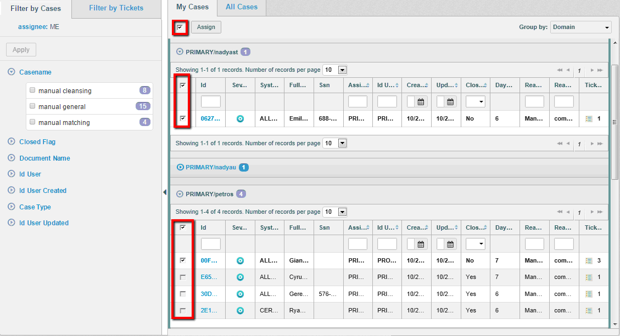The width and height of the screenshot is (620, 336).
Task: Tick the manual matching checkbox
Action: [x=33, y=122]
